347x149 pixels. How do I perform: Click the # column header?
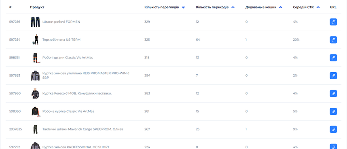11,7
